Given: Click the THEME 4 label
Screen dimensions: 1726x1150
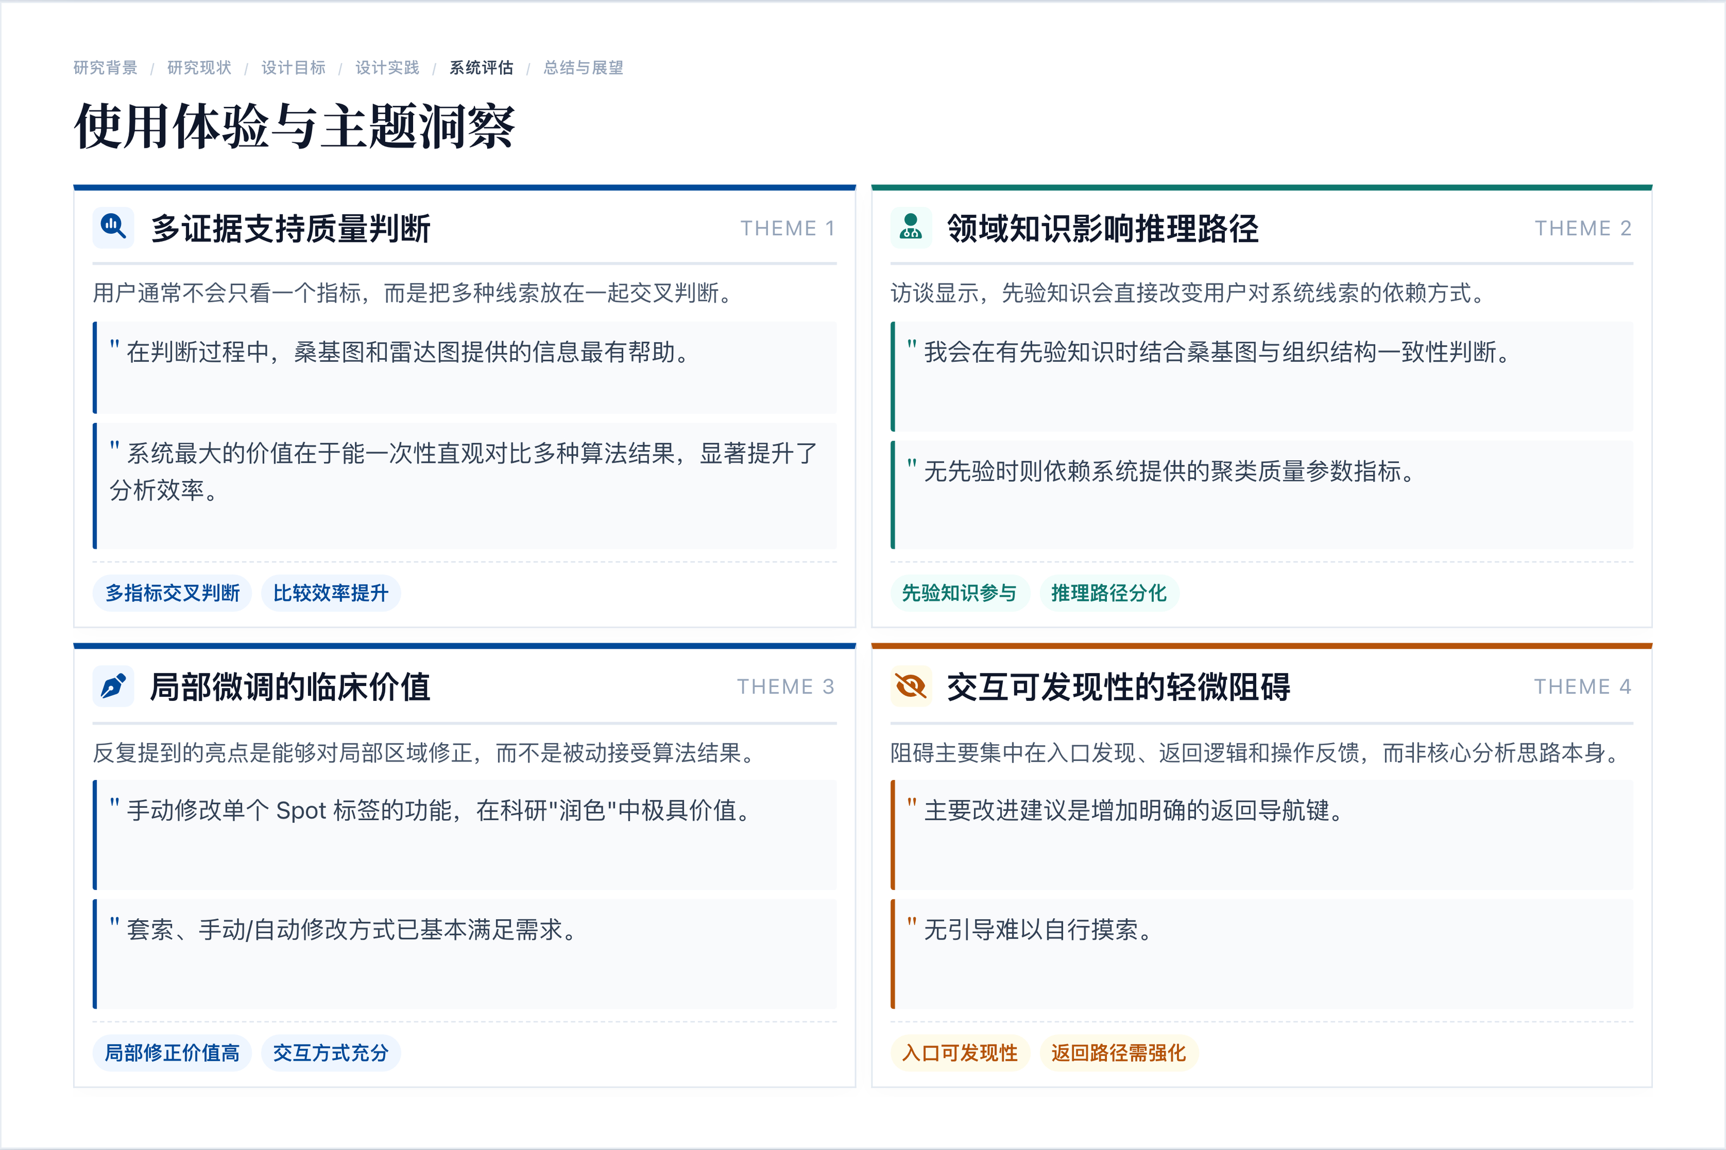Looking at the screenshot, I should (x=1584, y=686).
